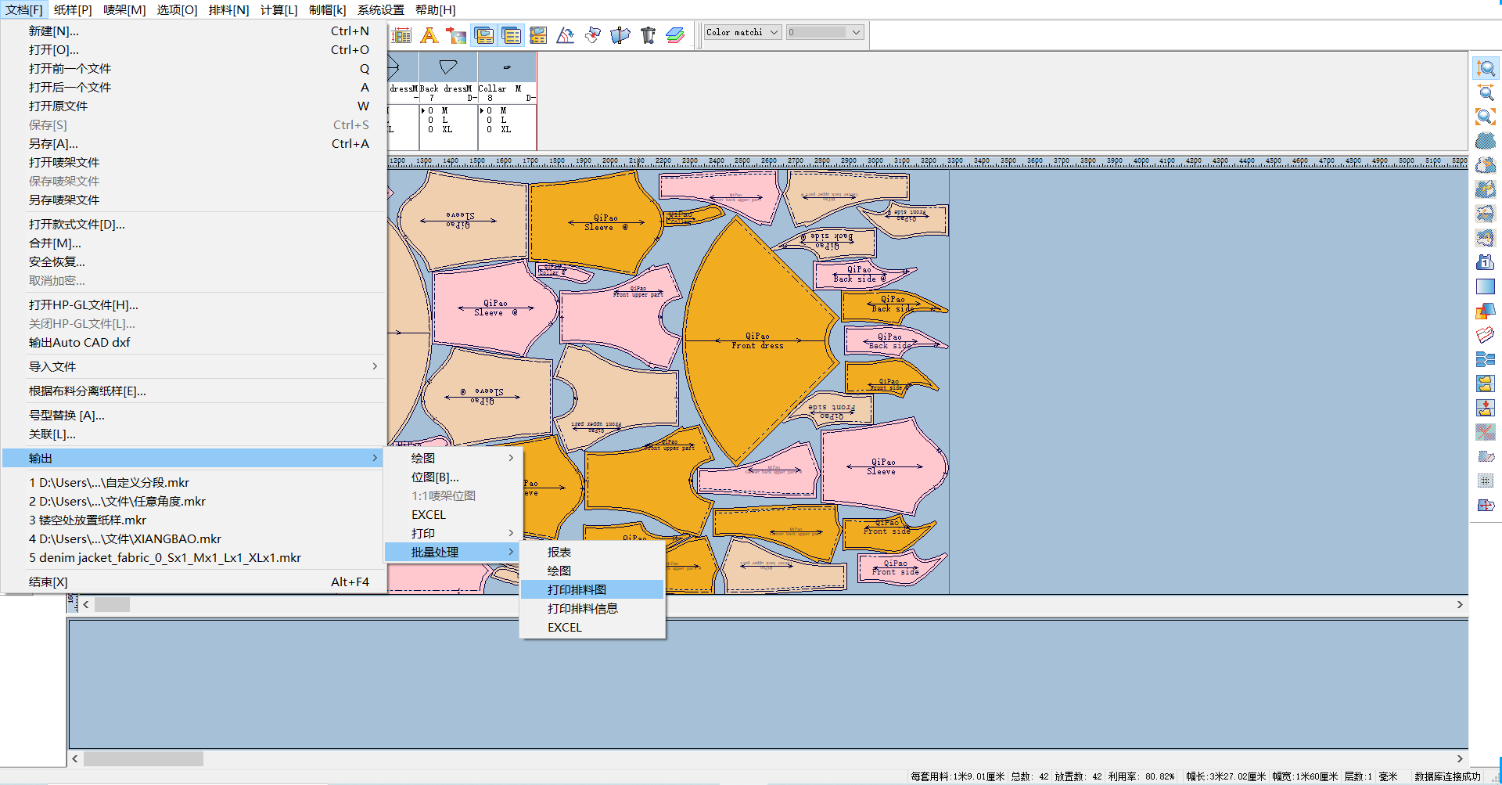The height and width of the screenshot is (785, 1502).
Task: Click the orange Front dress piece
Action: point(757,340)
